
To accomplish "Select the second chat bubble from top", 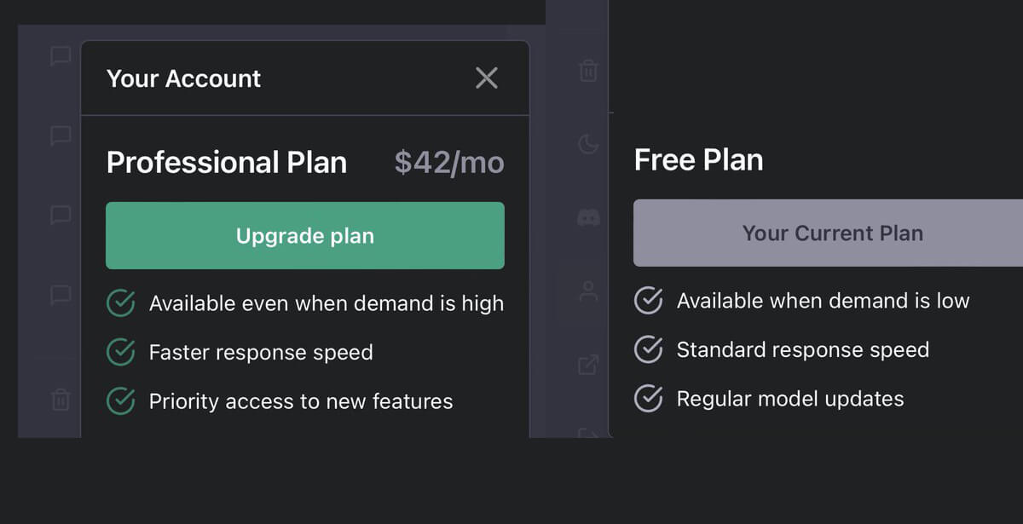I will (x=61, y=135).
